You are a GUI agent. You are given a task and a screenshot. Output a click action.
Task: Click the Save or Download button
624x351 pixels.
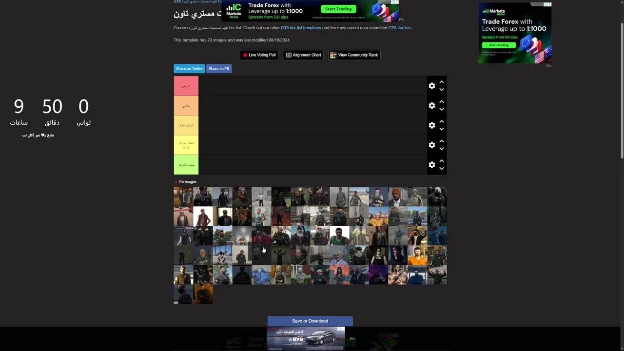point(310,321)
